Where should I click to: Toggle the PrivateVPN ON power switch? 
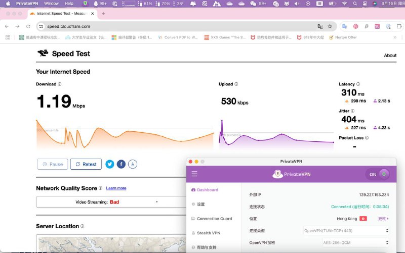(x=377, y=174)
